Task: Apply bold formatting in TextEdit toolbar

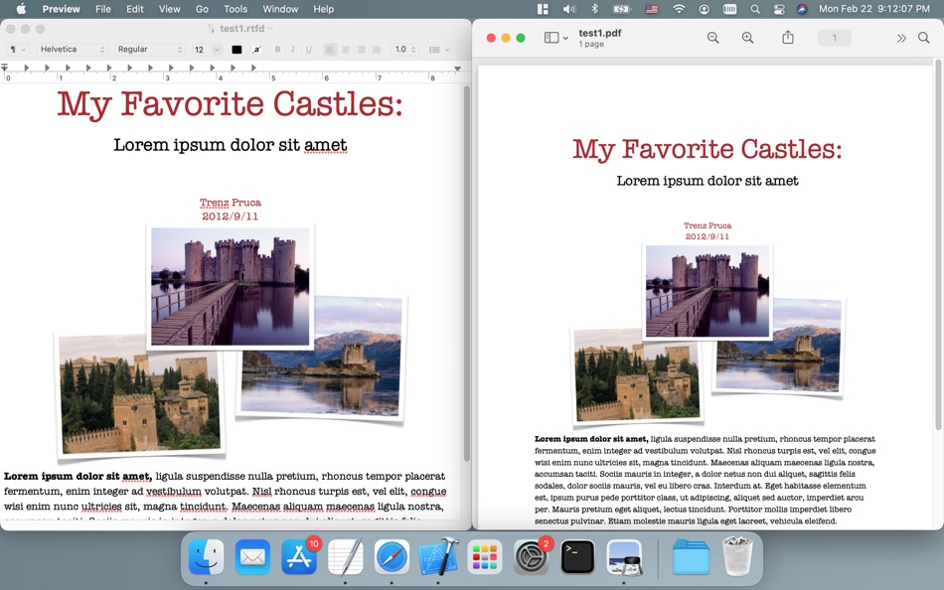Action: coord(276,50)
